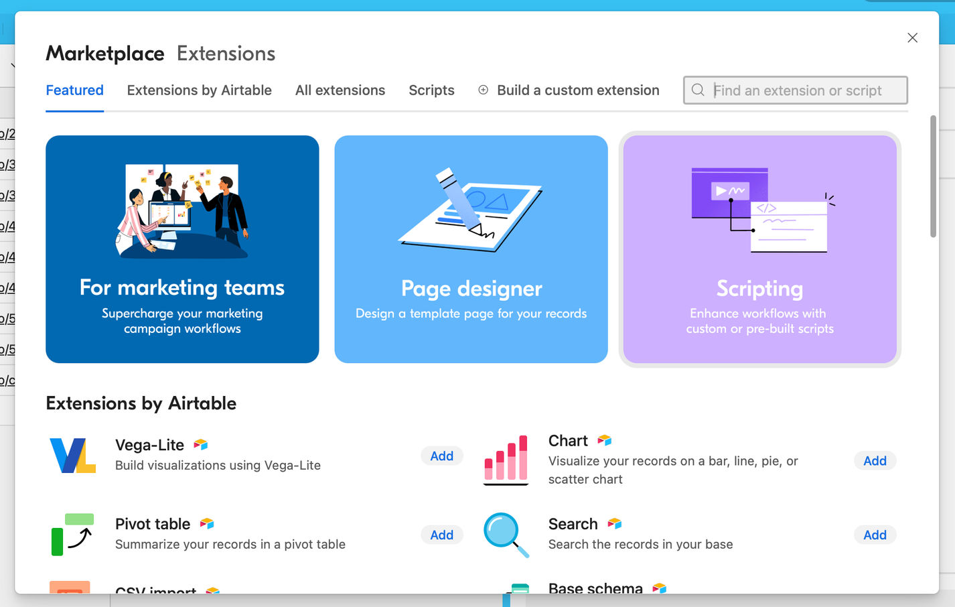Close the Marketplace dialog with the X
955x607 pixels.
pos(912,38)
